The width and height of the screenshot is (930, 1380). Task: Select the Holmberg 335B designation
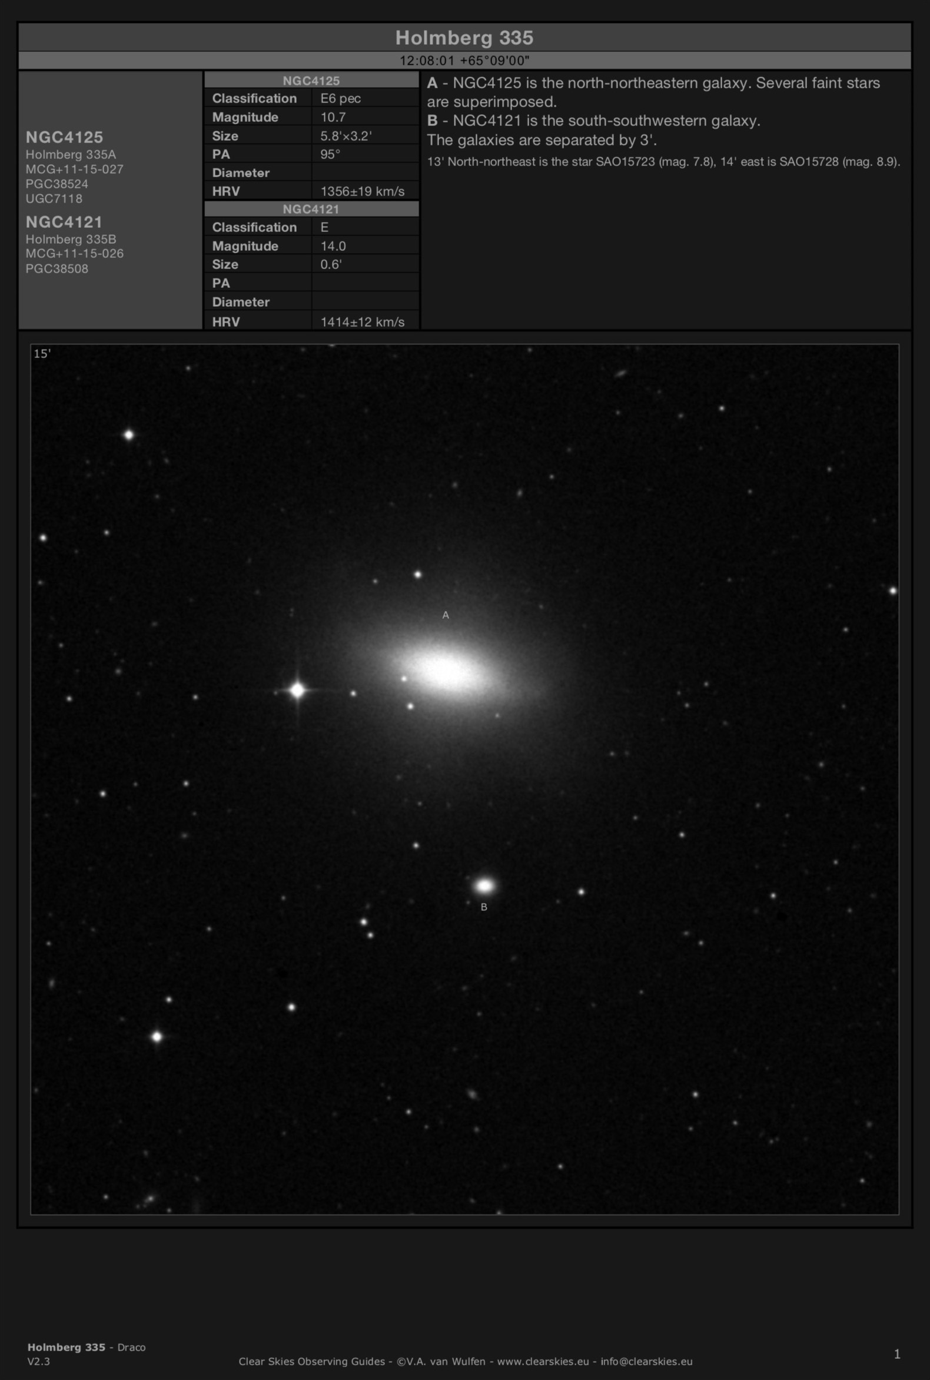point(71,239)
